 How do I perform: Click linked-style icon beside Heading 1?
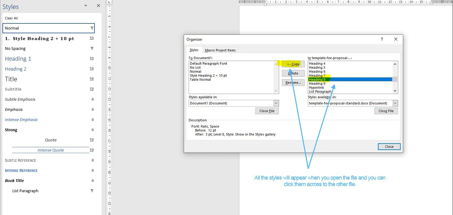[x=92, y=59]
